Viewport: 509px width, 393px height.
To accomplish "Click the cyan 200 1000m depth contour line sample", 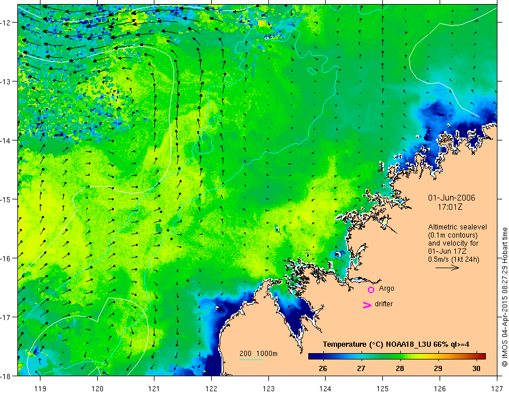I will click(251, 359).
